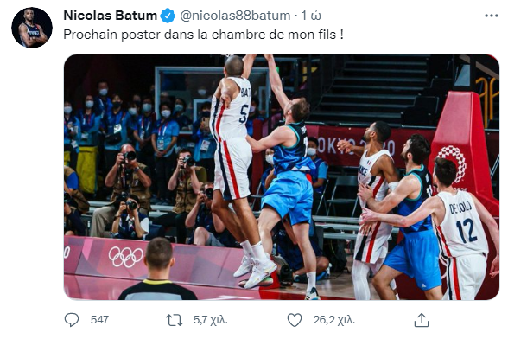
Task: Open the Nicolas Batum display name link
Action: [111, 16]
